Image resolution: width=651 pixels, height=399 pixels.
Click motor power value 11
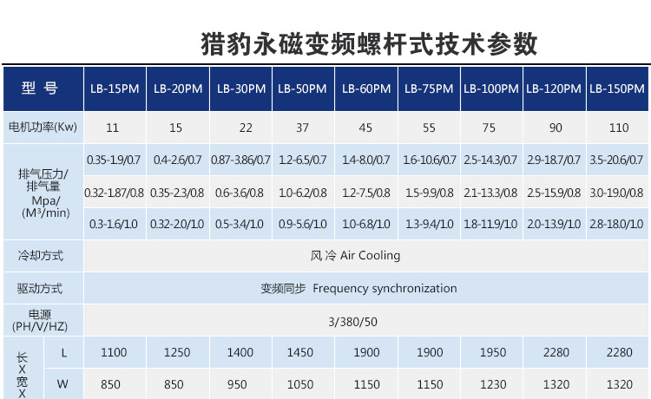click(113, 128)
